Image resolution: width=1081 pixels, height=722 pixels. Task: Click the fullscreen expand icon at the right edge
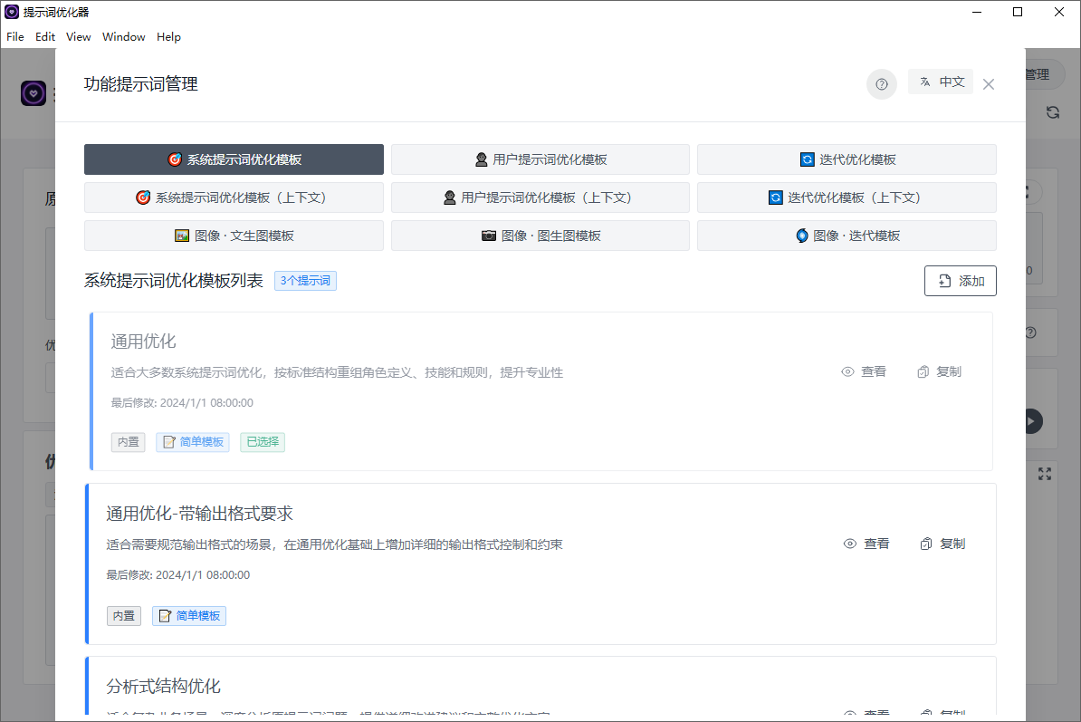point(1046,474)
